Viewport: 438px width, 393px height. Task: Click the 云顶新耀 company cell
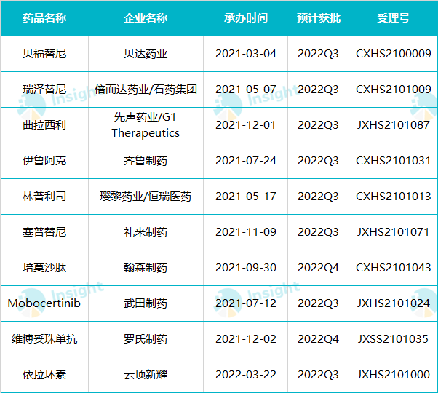(x=146, y=375)
